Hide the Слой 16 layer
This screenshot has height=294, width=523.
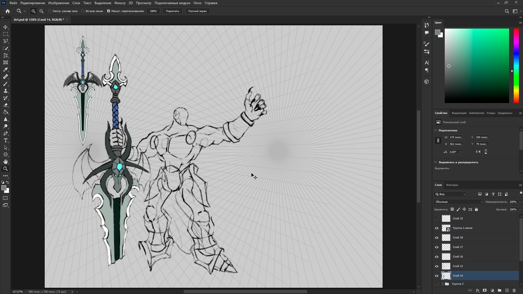[x=437, y=257]
